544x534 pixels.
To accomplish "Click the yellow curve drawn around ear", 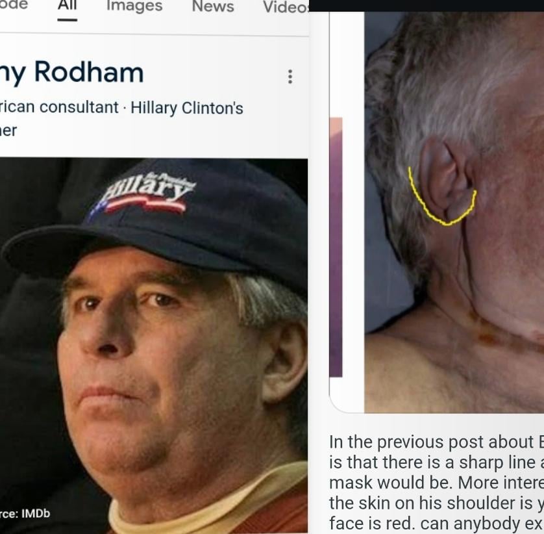I will 441,197.
